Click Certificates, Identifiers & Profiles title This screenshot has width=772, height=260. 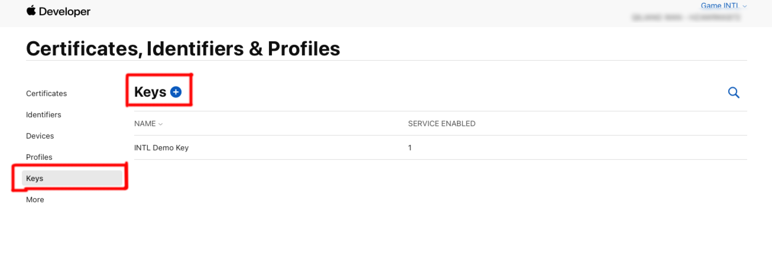(x=183, y=48)
